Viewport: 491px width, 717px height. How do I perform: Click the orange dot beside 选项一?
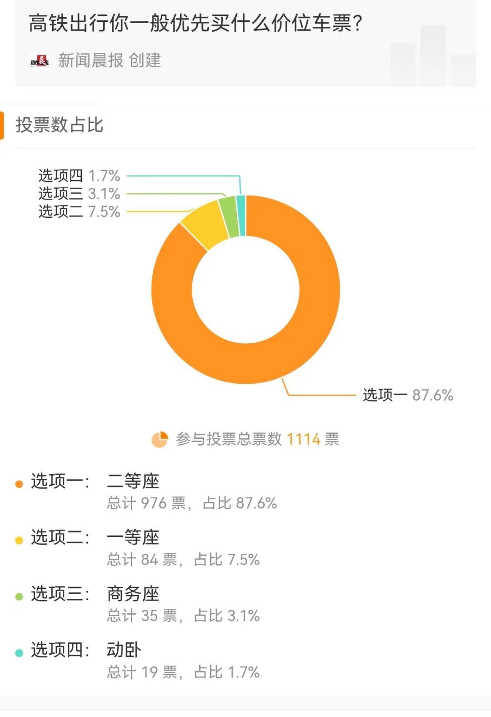click(x=19, y=484)
